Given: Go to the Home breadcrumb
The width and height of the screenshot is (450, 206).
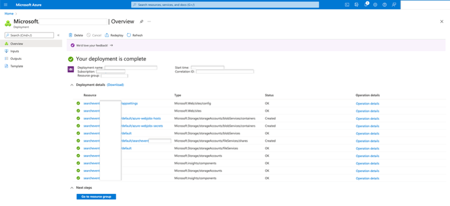Looking at the screenshot, I should coord(9,13).
